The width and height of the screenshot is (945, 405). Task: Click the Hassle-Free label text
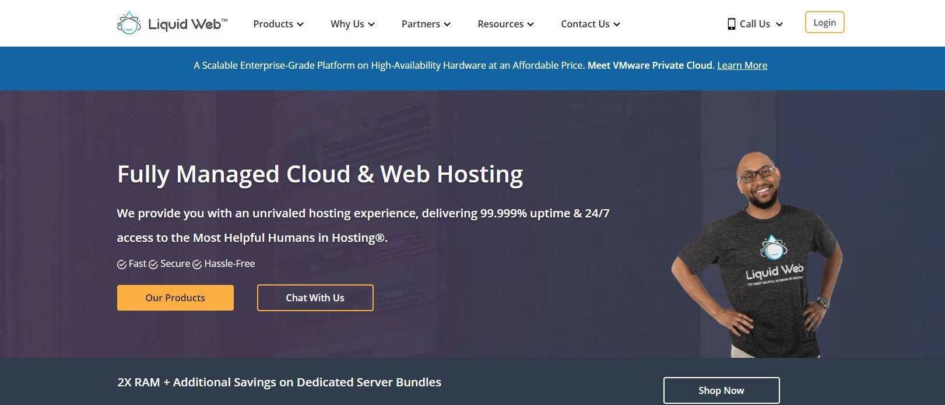coord(230,263)
